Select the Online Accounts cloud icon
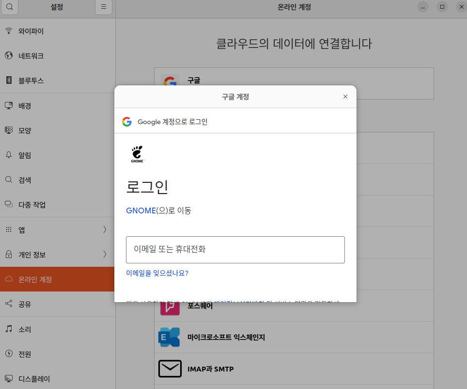Image resolution: width=467 pixels, height=389 pixels. pyautogui.click(x=9, y=279)
